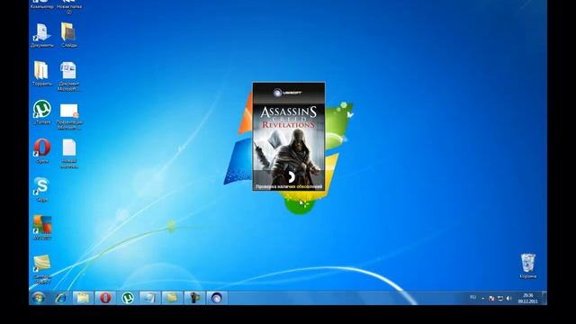Image resolution: width=576 pixels, height=324 pixels.
Task: Open the Торренты folder on desktop
Action: (x=42, y=74)
